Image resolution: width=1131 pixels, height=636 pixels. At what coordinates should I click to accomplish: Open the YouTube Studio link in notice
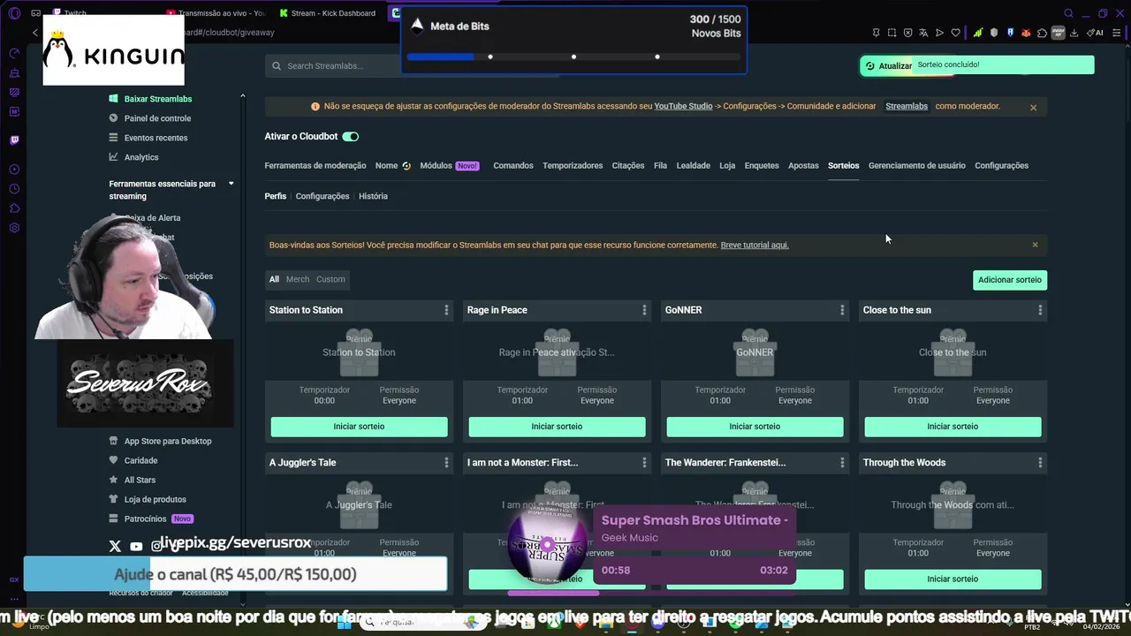(683, 106)
